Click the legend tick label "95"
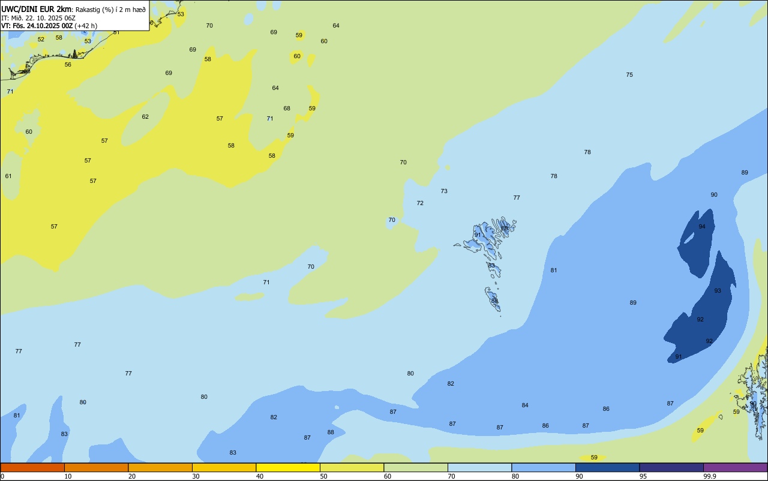This screenshot has width=768, height=481. 643,476
